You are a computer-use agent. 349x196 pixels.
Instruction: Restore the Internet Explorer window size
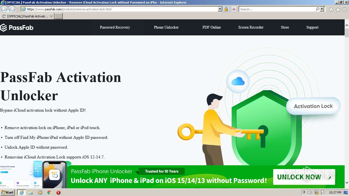coord(341,2)
